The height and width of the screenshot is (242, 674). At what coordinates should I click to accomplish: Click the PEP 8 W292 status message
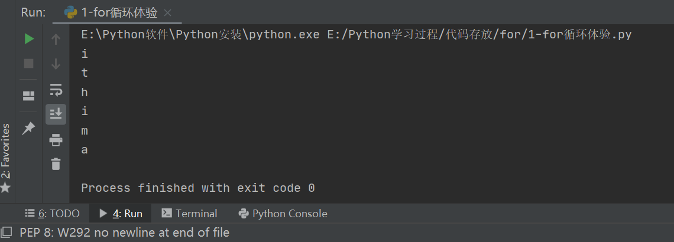point(124,233)
